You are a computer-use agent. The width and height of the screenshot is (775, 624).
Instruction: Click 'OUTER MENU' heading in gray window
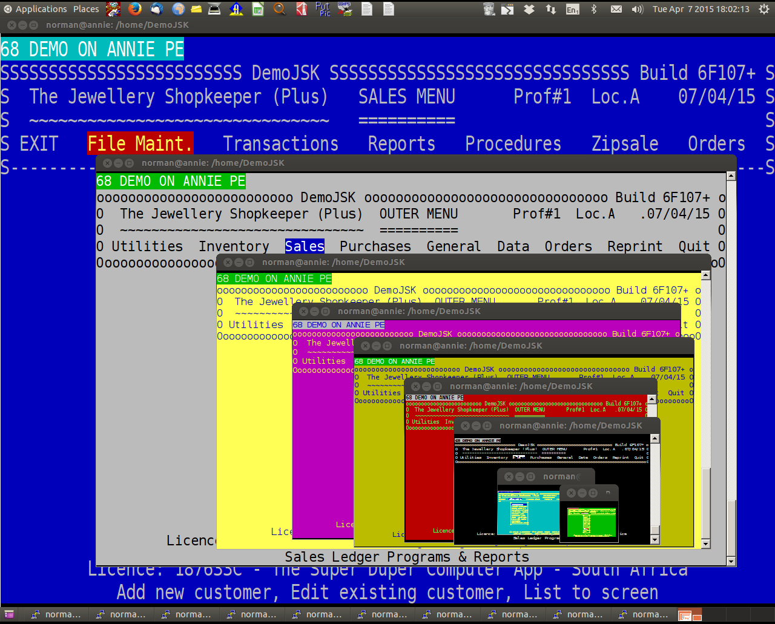[x=418, y=214]
